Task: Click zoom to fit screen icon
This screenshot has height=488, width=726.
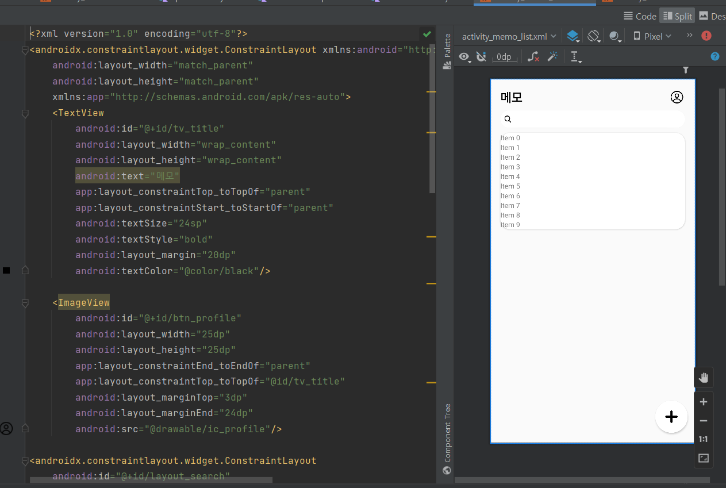Action: [x=704, y=458]
